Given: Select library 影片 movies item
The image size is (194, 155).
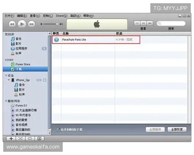Looking at the screenshot, I should pyautogui.click(x=16, y=44).
